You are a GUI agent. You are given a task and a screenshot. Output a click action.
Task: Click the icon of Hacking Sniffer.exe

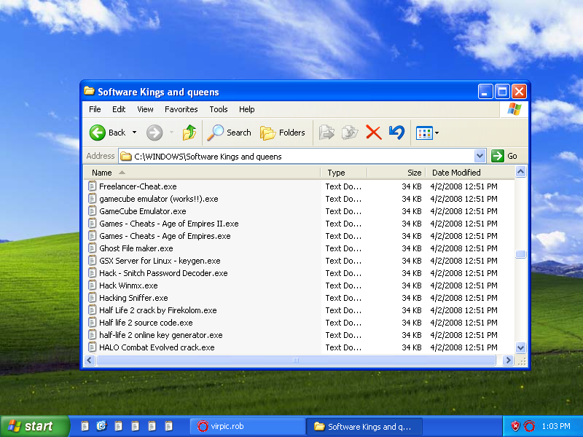pos(92,298)
